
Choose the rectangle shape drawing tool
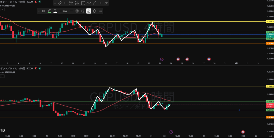click(83, 3)
